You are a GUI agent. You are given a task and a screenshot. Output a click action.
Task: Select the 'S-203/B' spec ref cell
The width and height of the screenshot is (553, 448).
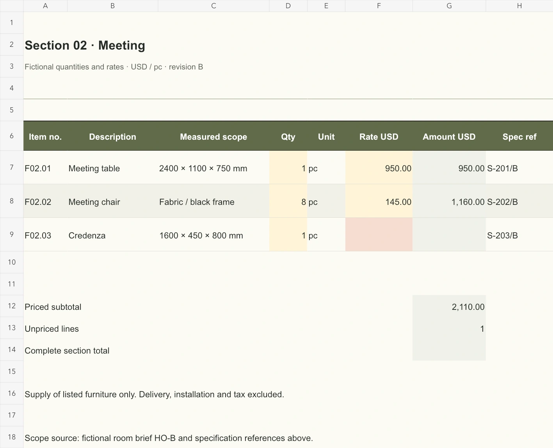[519, 235]
